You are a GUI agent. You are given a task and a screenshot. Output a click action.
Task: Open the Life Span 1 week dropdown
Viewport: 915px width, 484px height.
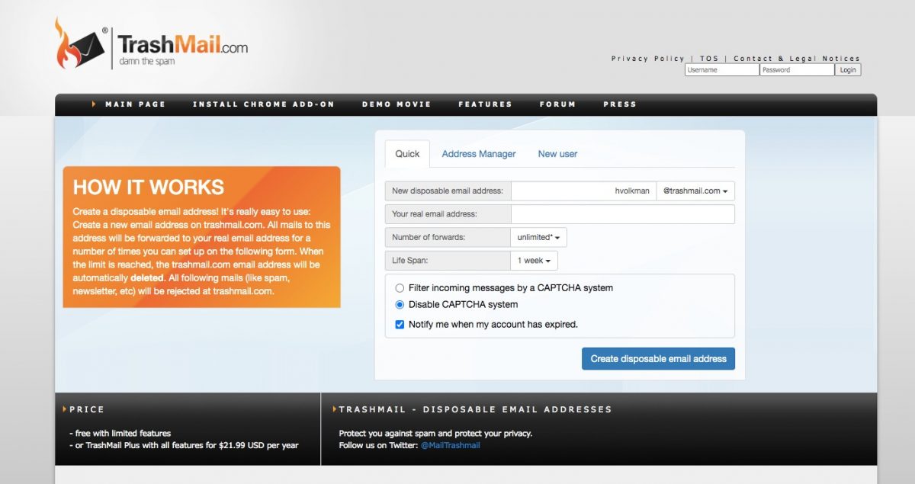pos(534,261)
